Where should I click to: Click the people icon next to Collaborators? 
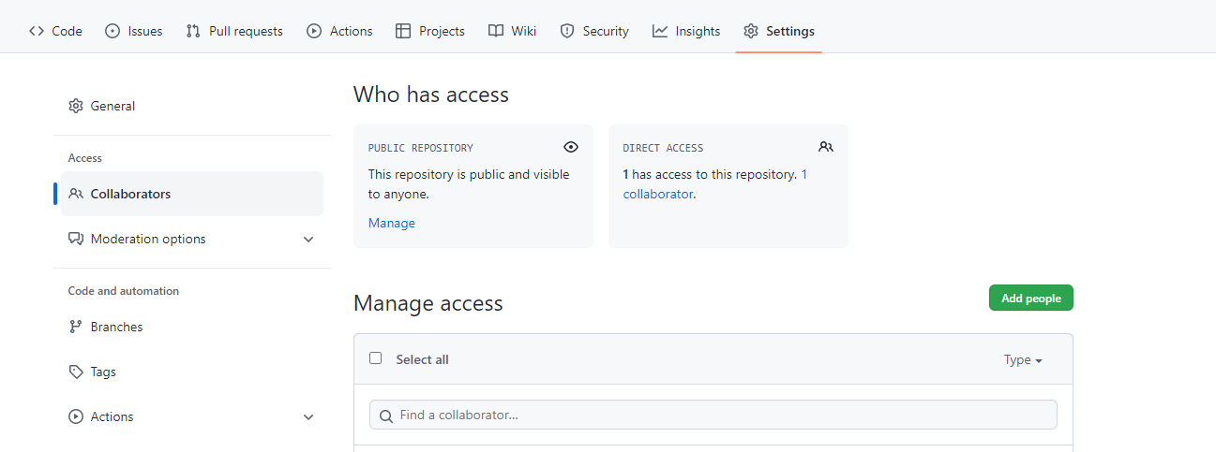point(76,194)
